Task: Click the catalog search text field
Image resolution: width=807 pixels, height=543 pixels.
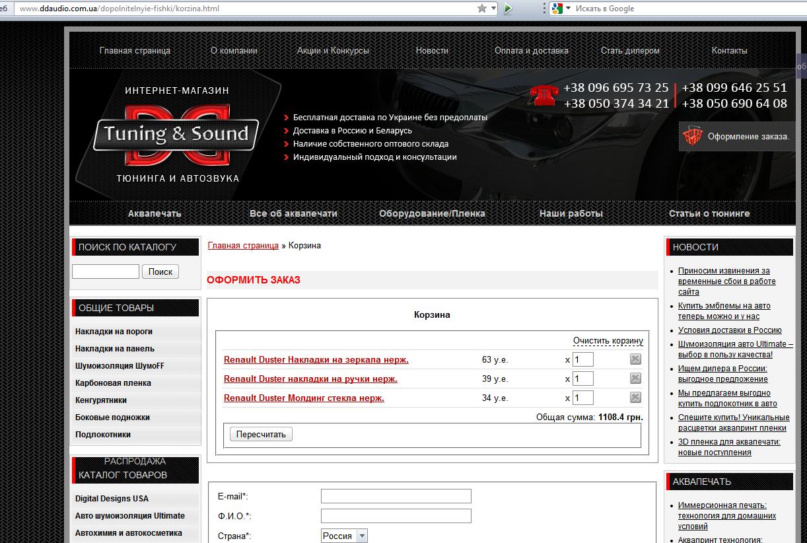Action: [x=106, y=271]
